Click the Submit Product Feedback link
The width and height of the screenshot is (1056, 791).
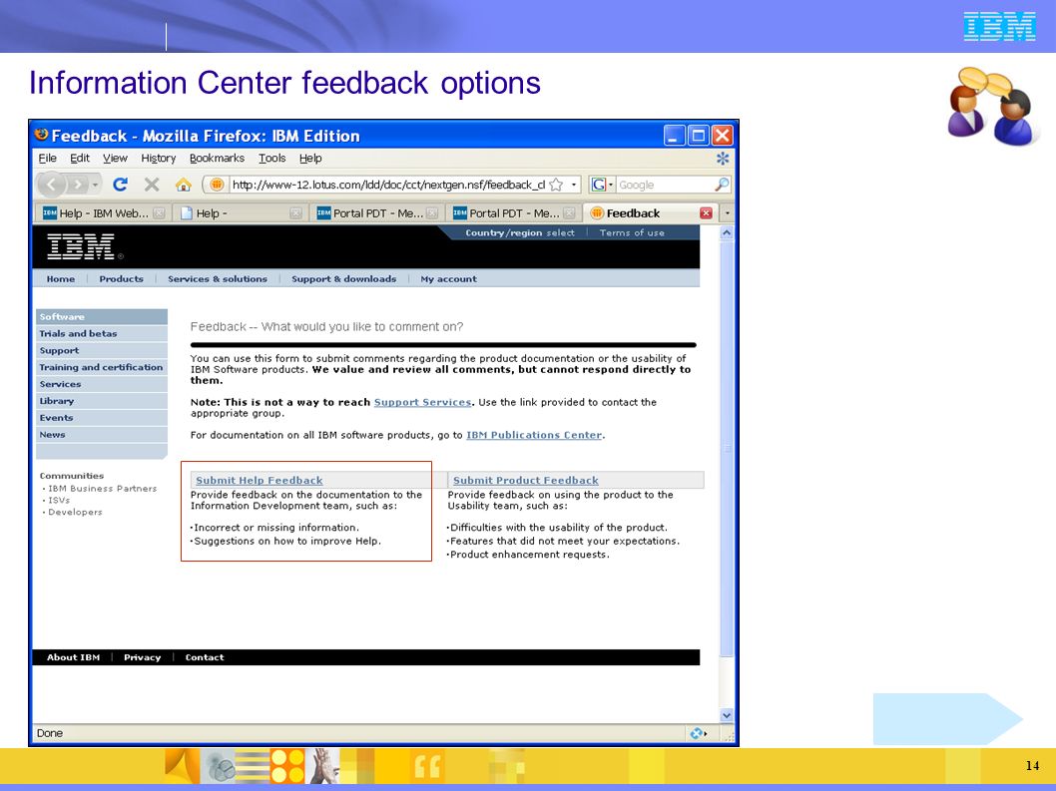tap(525, 480)
